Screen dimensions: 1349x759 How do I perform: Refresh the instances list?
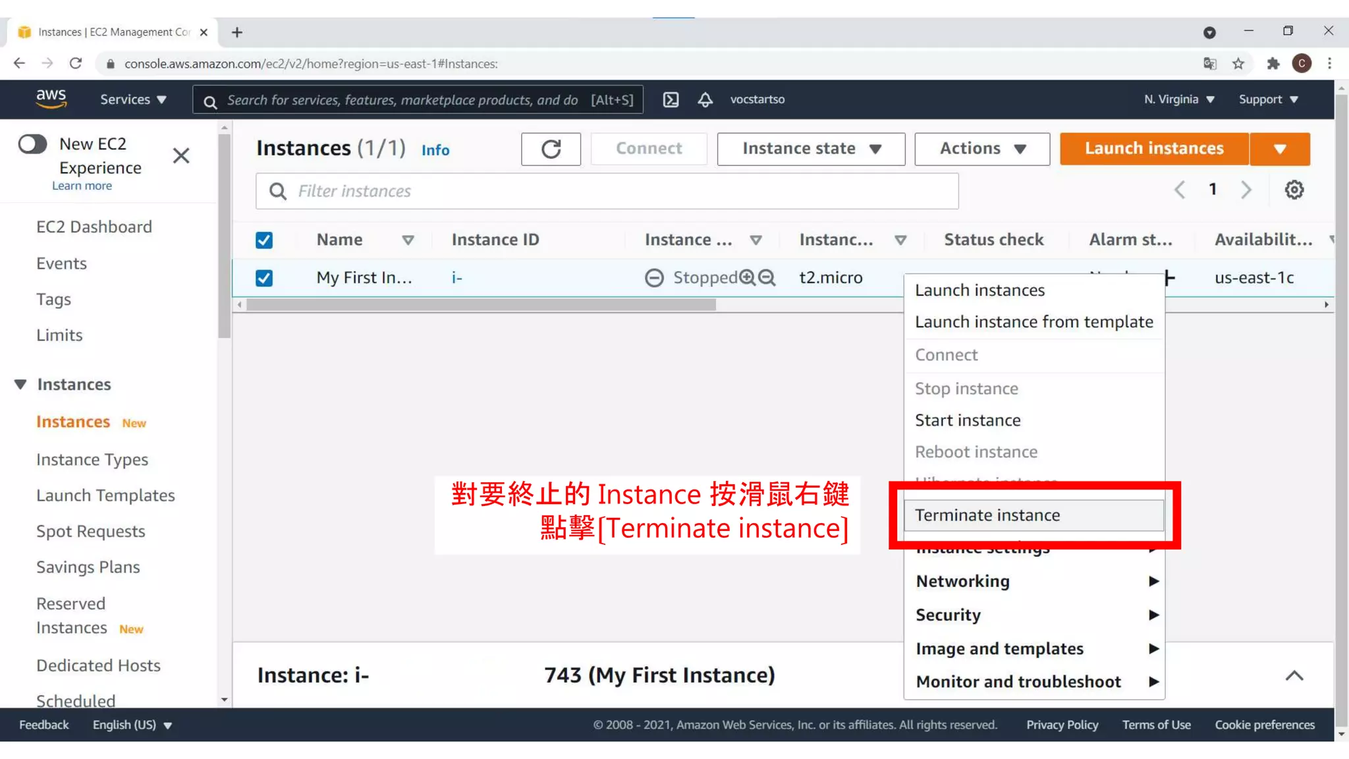(x=551, y=149)
